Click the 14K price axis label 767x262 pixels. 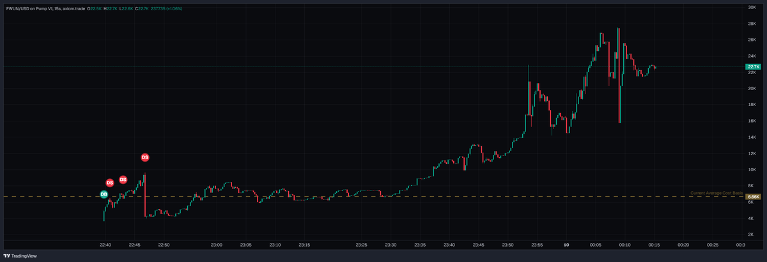pyautogui.click(x=752, y=137)
